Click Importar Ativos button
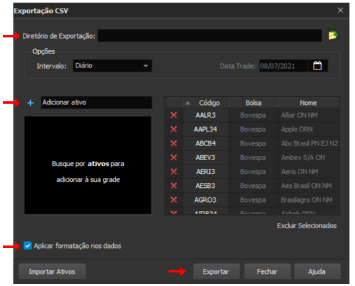The width and height of the screenshot is (355, 286). tap(52, 271)
